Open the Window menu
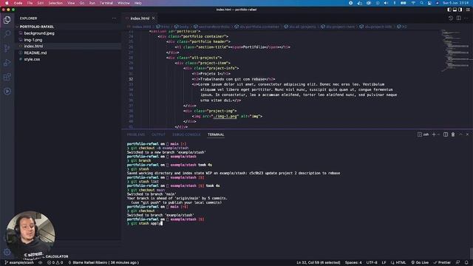Image resolution: width=473 pixels, height=266 pixels. pos(123,3)
